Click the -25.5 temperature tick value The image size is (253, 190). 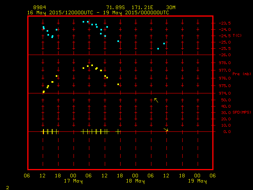(x=224, y=49)
